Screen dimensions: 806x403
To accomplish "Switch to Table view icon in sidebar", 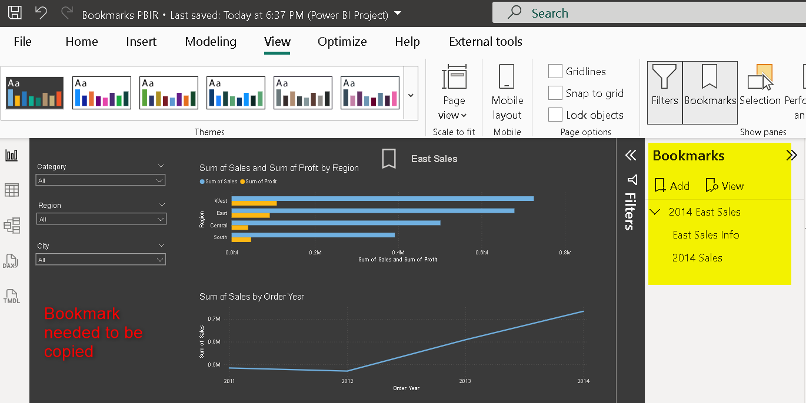I will (x=12, y=190).
